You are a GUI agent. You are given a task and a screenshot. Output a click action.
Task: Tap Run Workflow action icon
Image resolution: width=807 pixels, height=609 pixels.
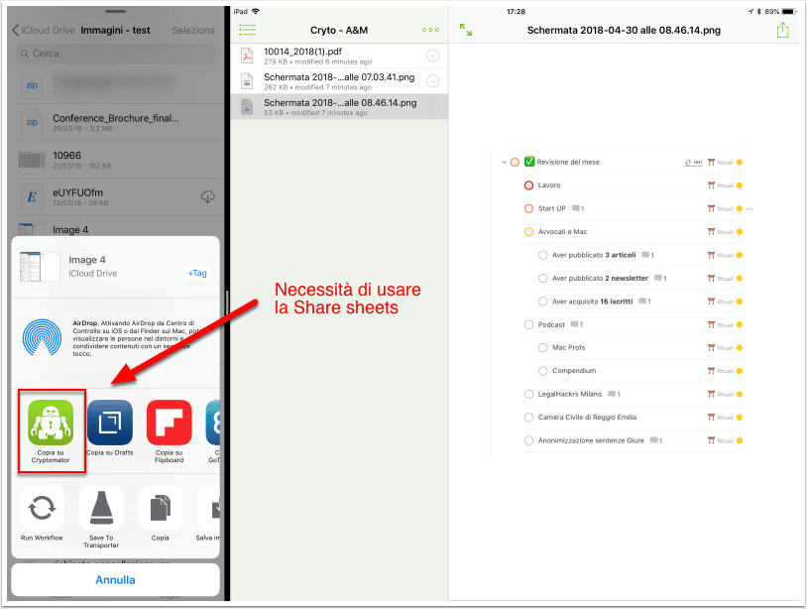point(42,508)
